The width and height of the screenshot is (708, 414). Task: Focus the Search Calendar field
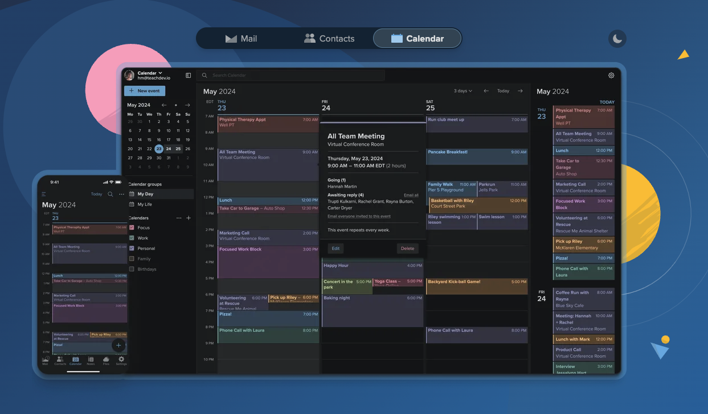[x=291, y=75]
